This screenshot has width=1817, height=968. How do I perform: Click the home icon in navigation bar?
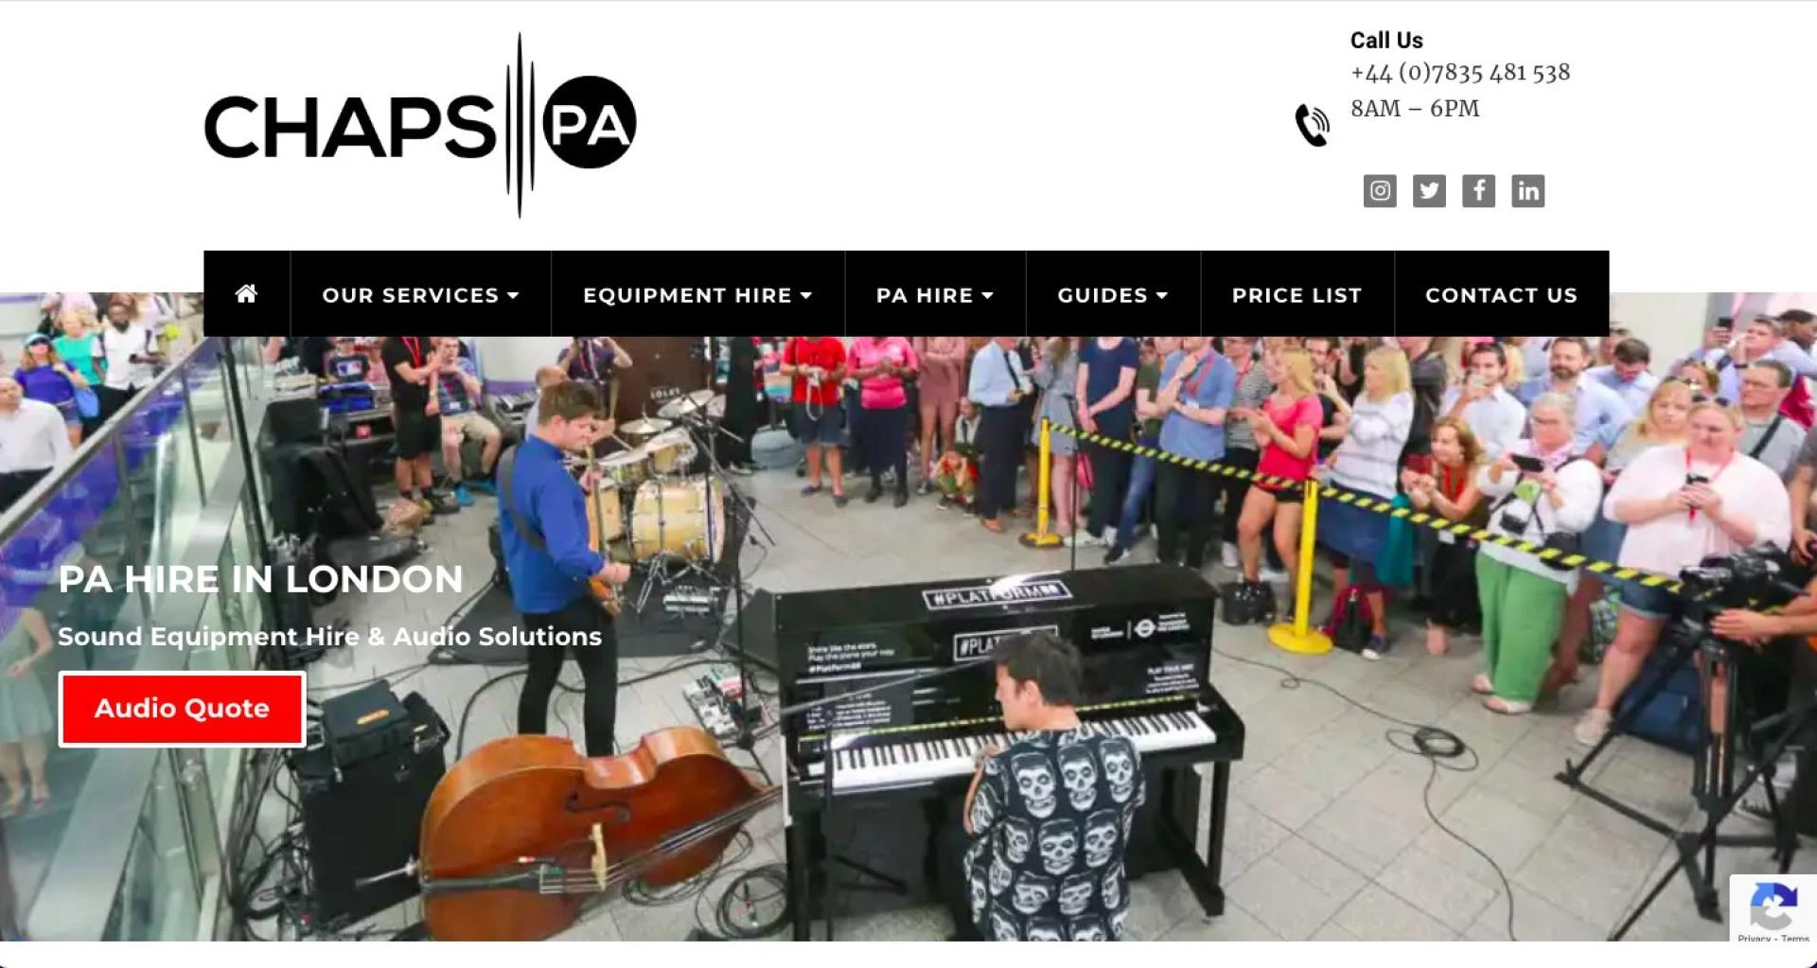(246, 293)
